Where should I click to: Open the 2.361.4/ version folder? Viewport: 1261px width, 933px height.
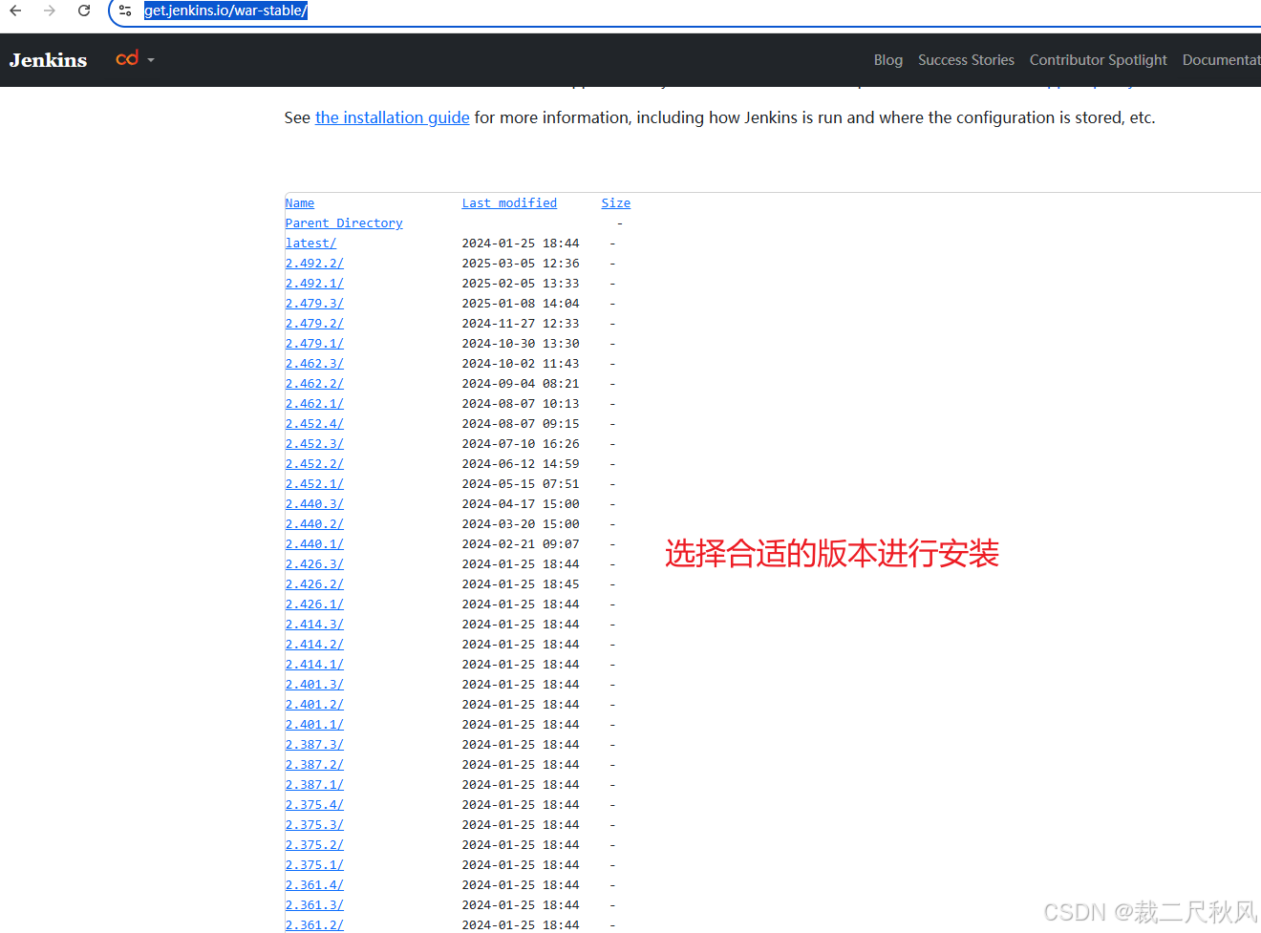(x=314, y=885)
